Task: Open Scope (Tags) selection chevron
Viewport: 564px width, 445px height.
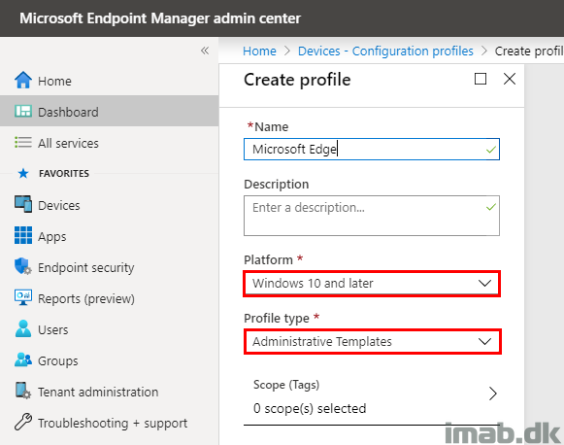Action: [493, 394]
